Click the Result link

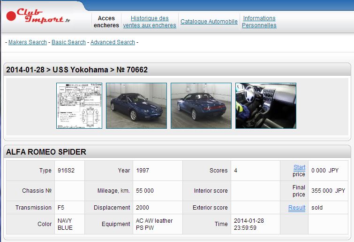pyautogui.click(x=297, y=208)
